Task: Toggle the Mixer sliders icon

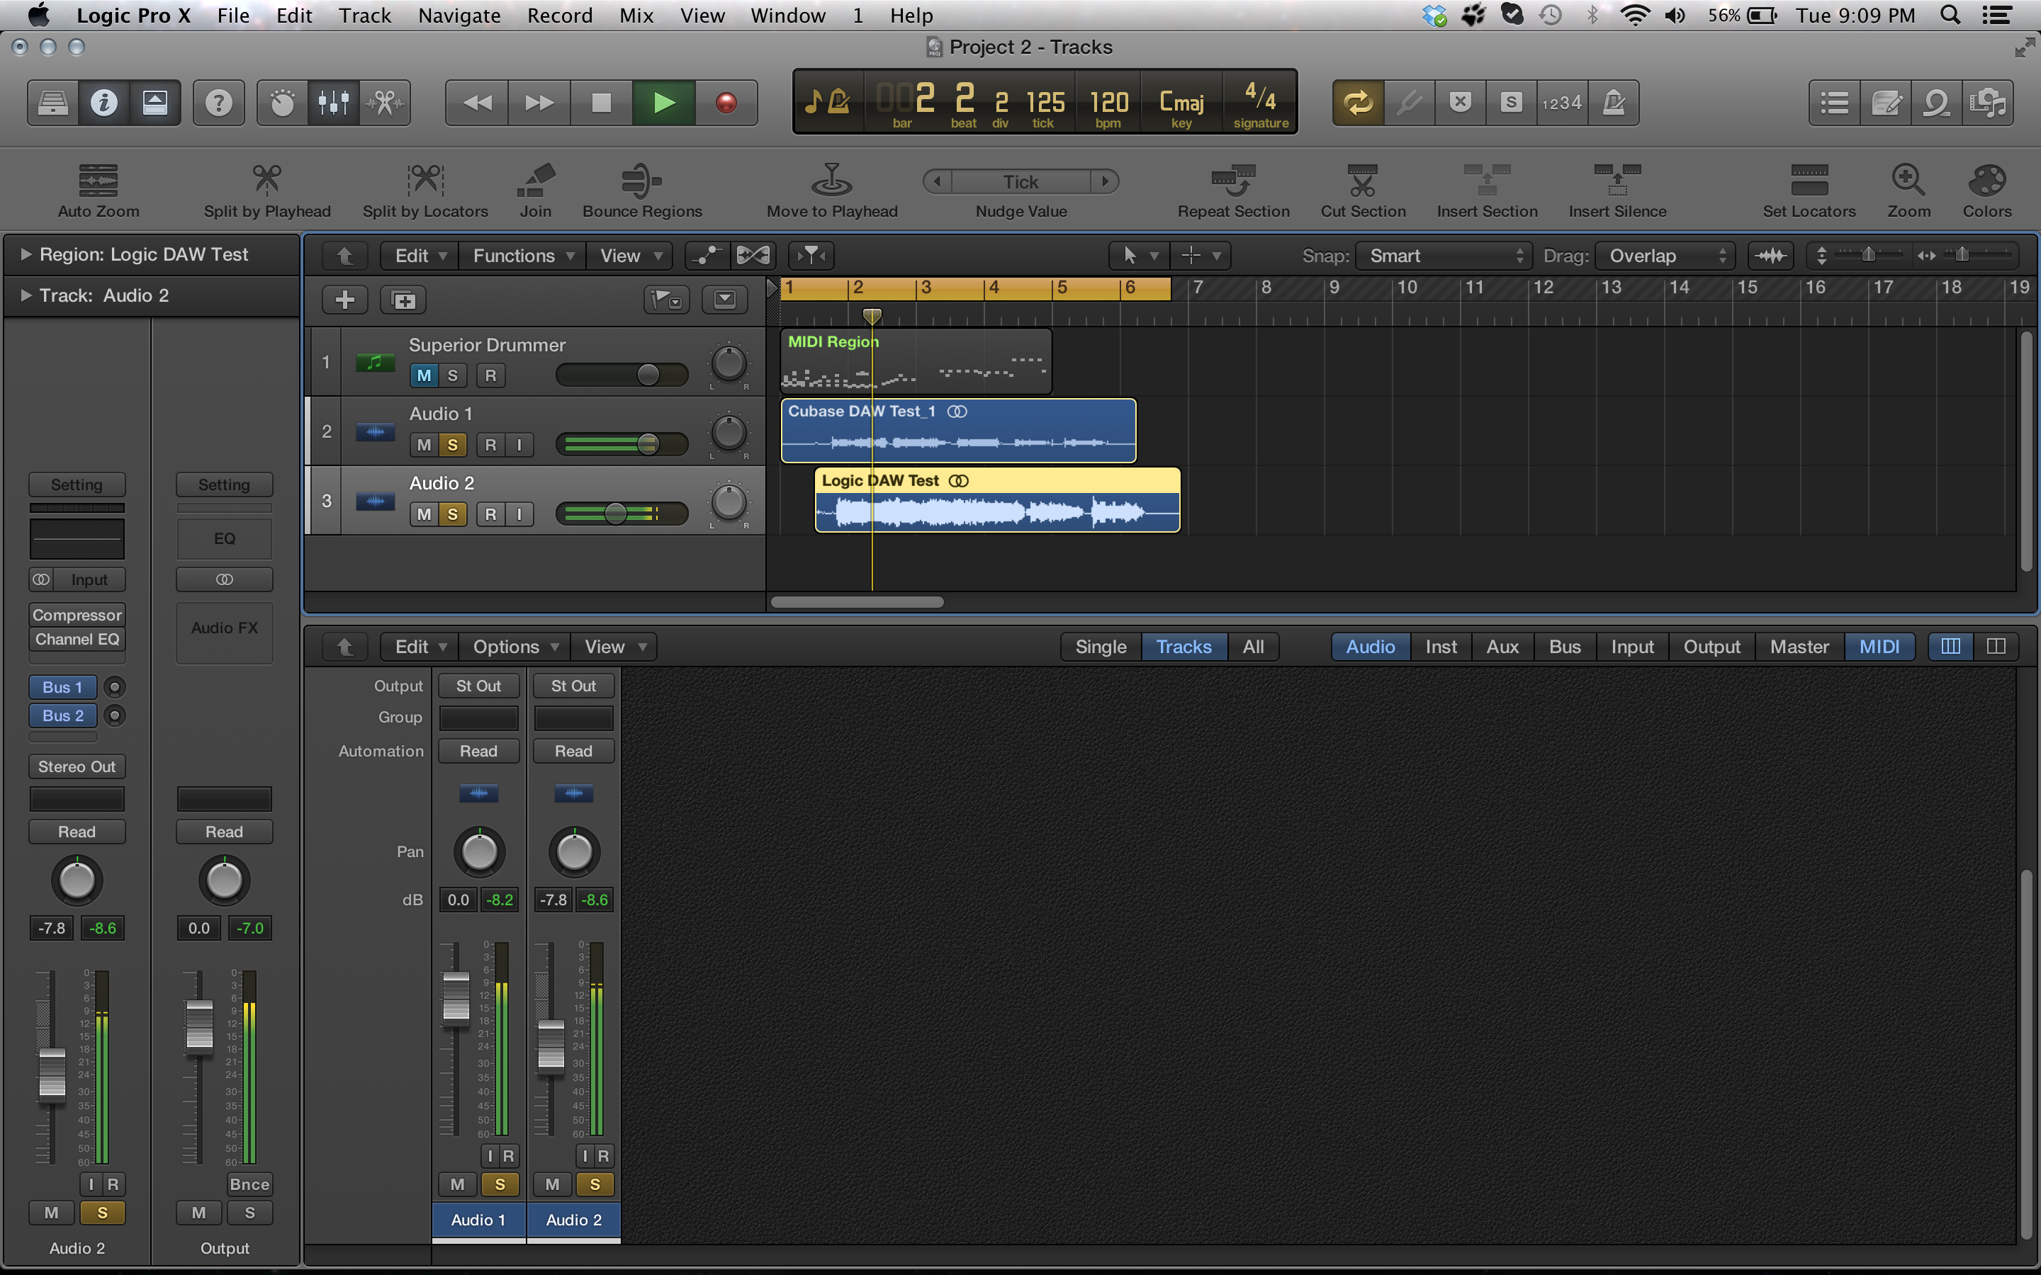Action: coord(334,103)
